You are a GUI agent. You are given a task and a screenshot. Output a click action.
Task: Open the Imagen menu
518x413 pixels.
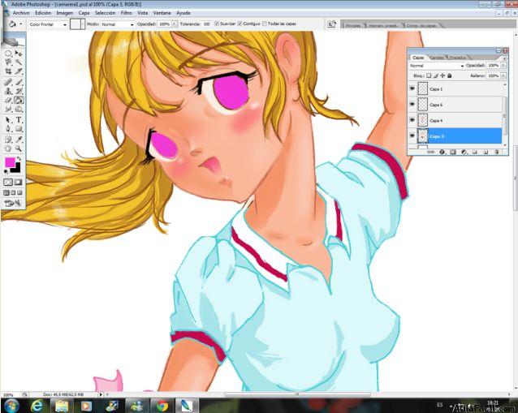(x=64, y=13)
